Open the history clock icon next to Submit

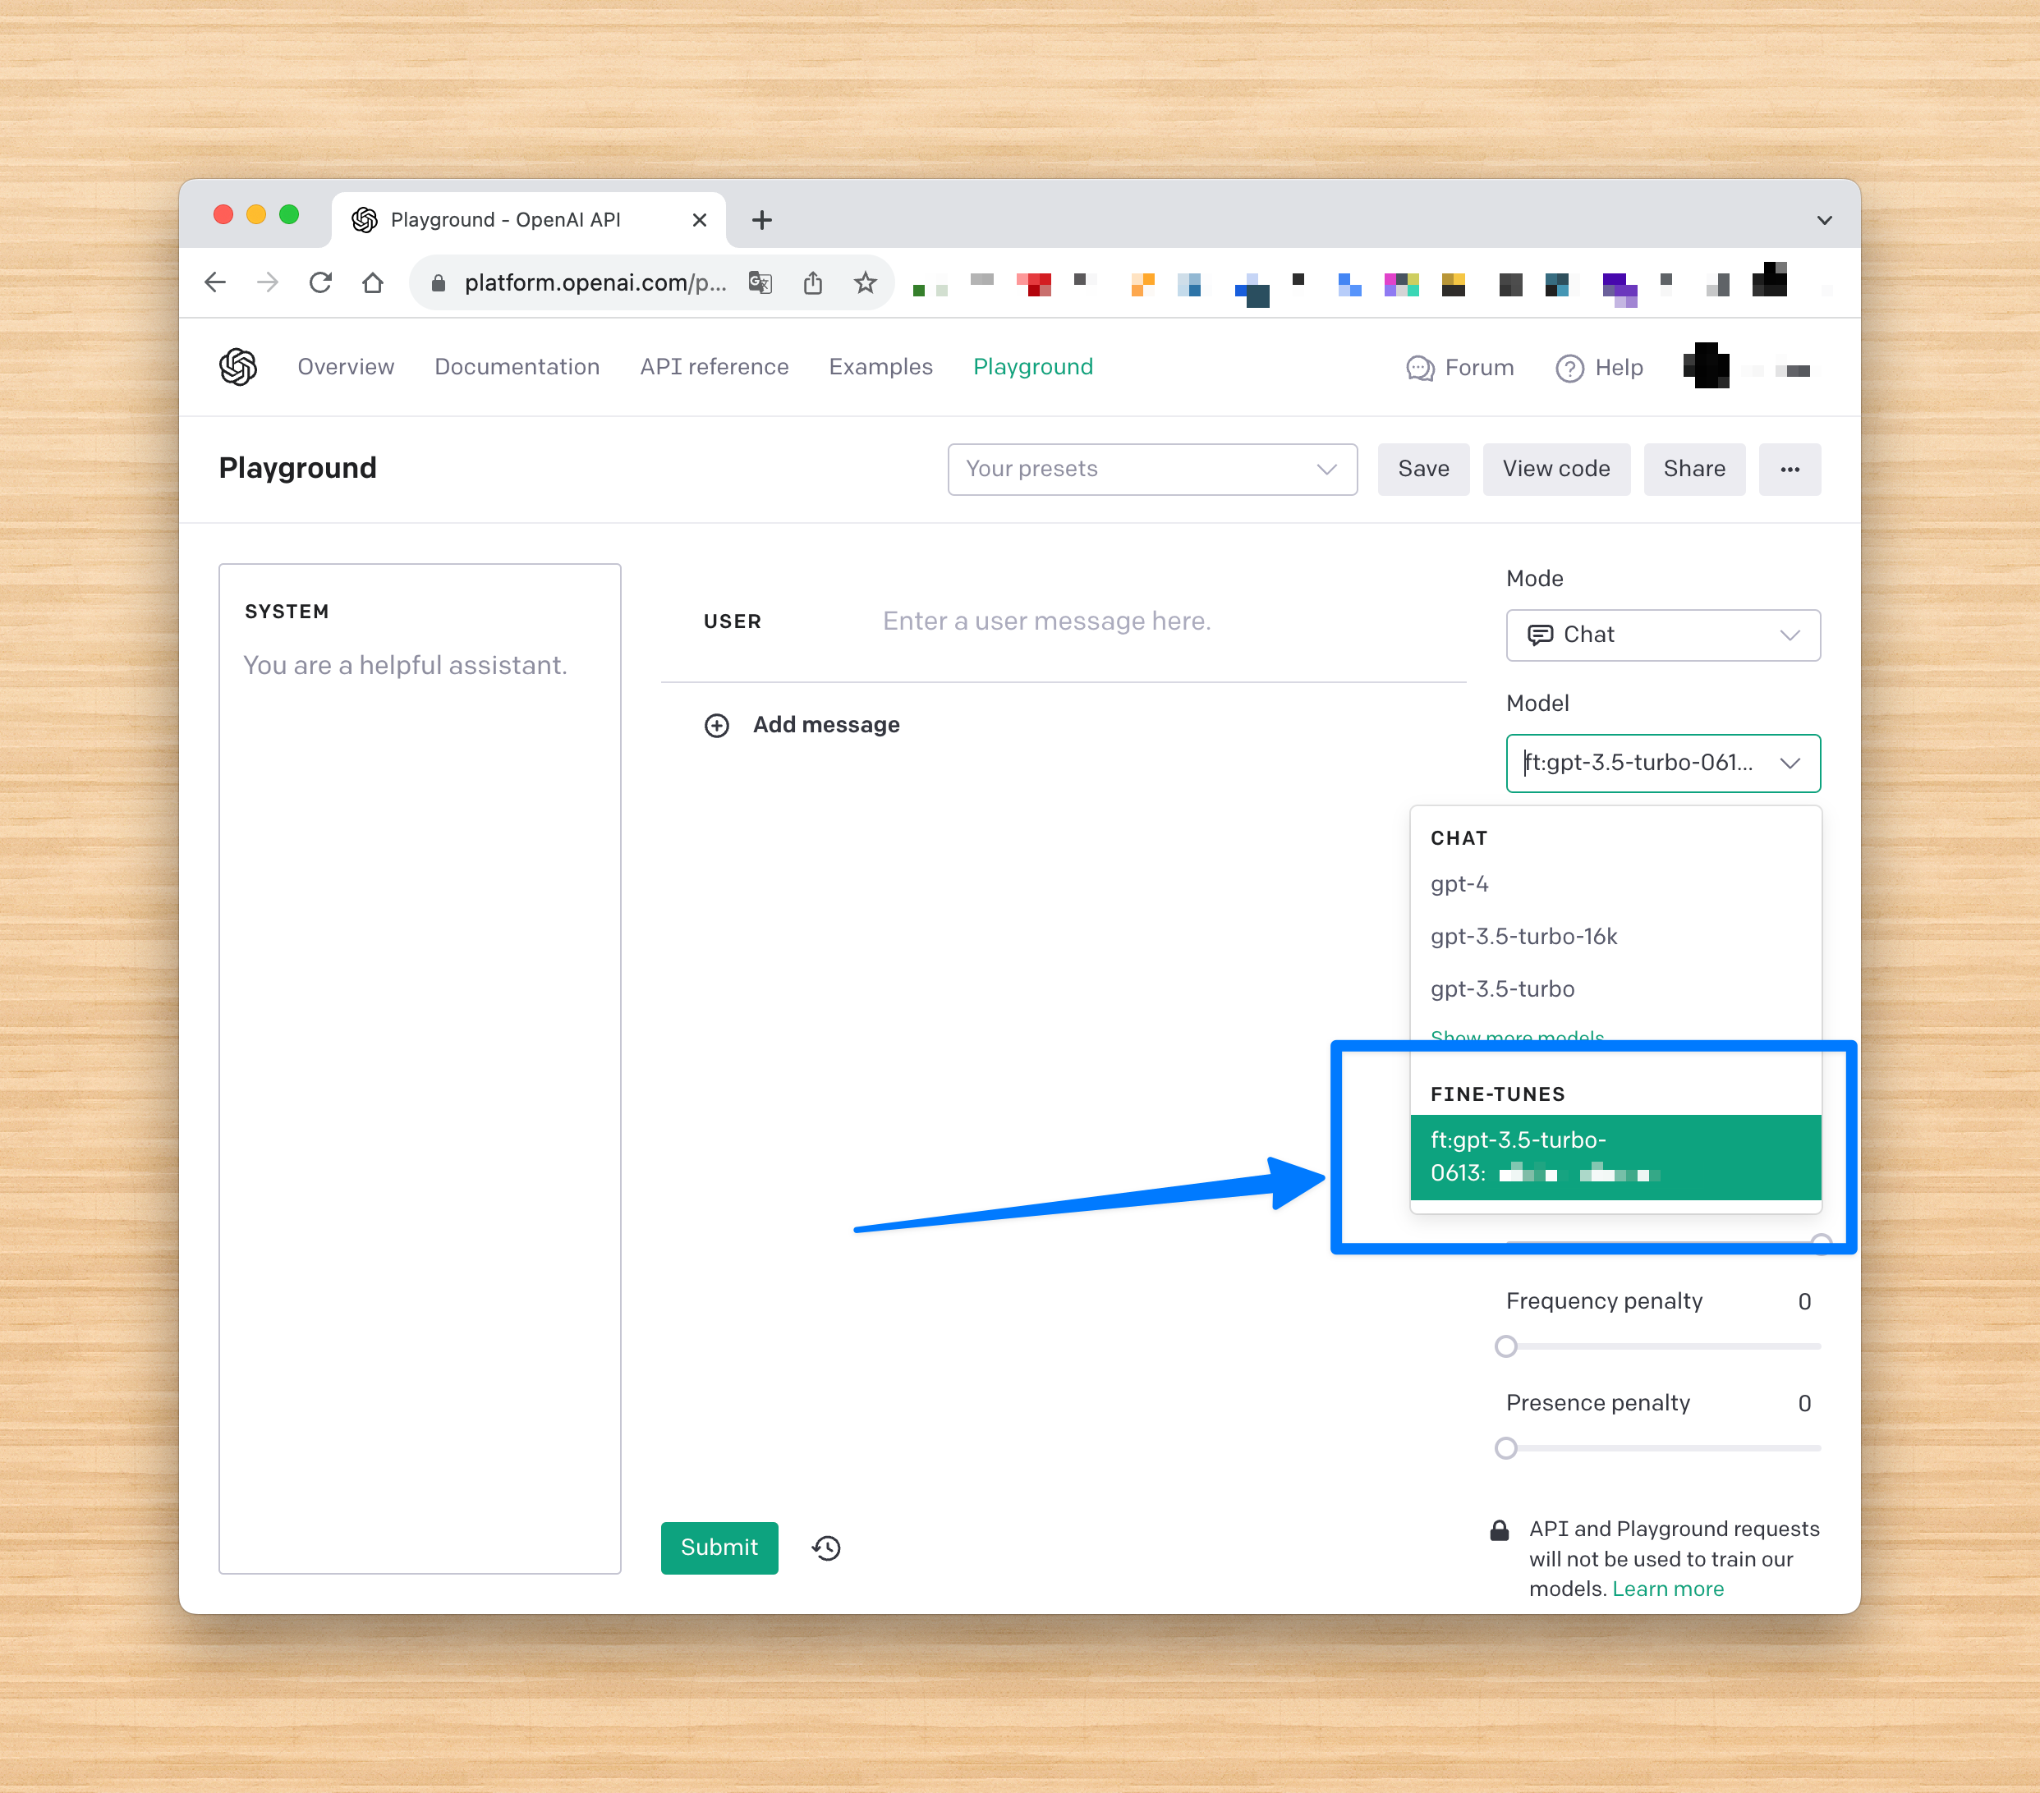point(826,1548)
